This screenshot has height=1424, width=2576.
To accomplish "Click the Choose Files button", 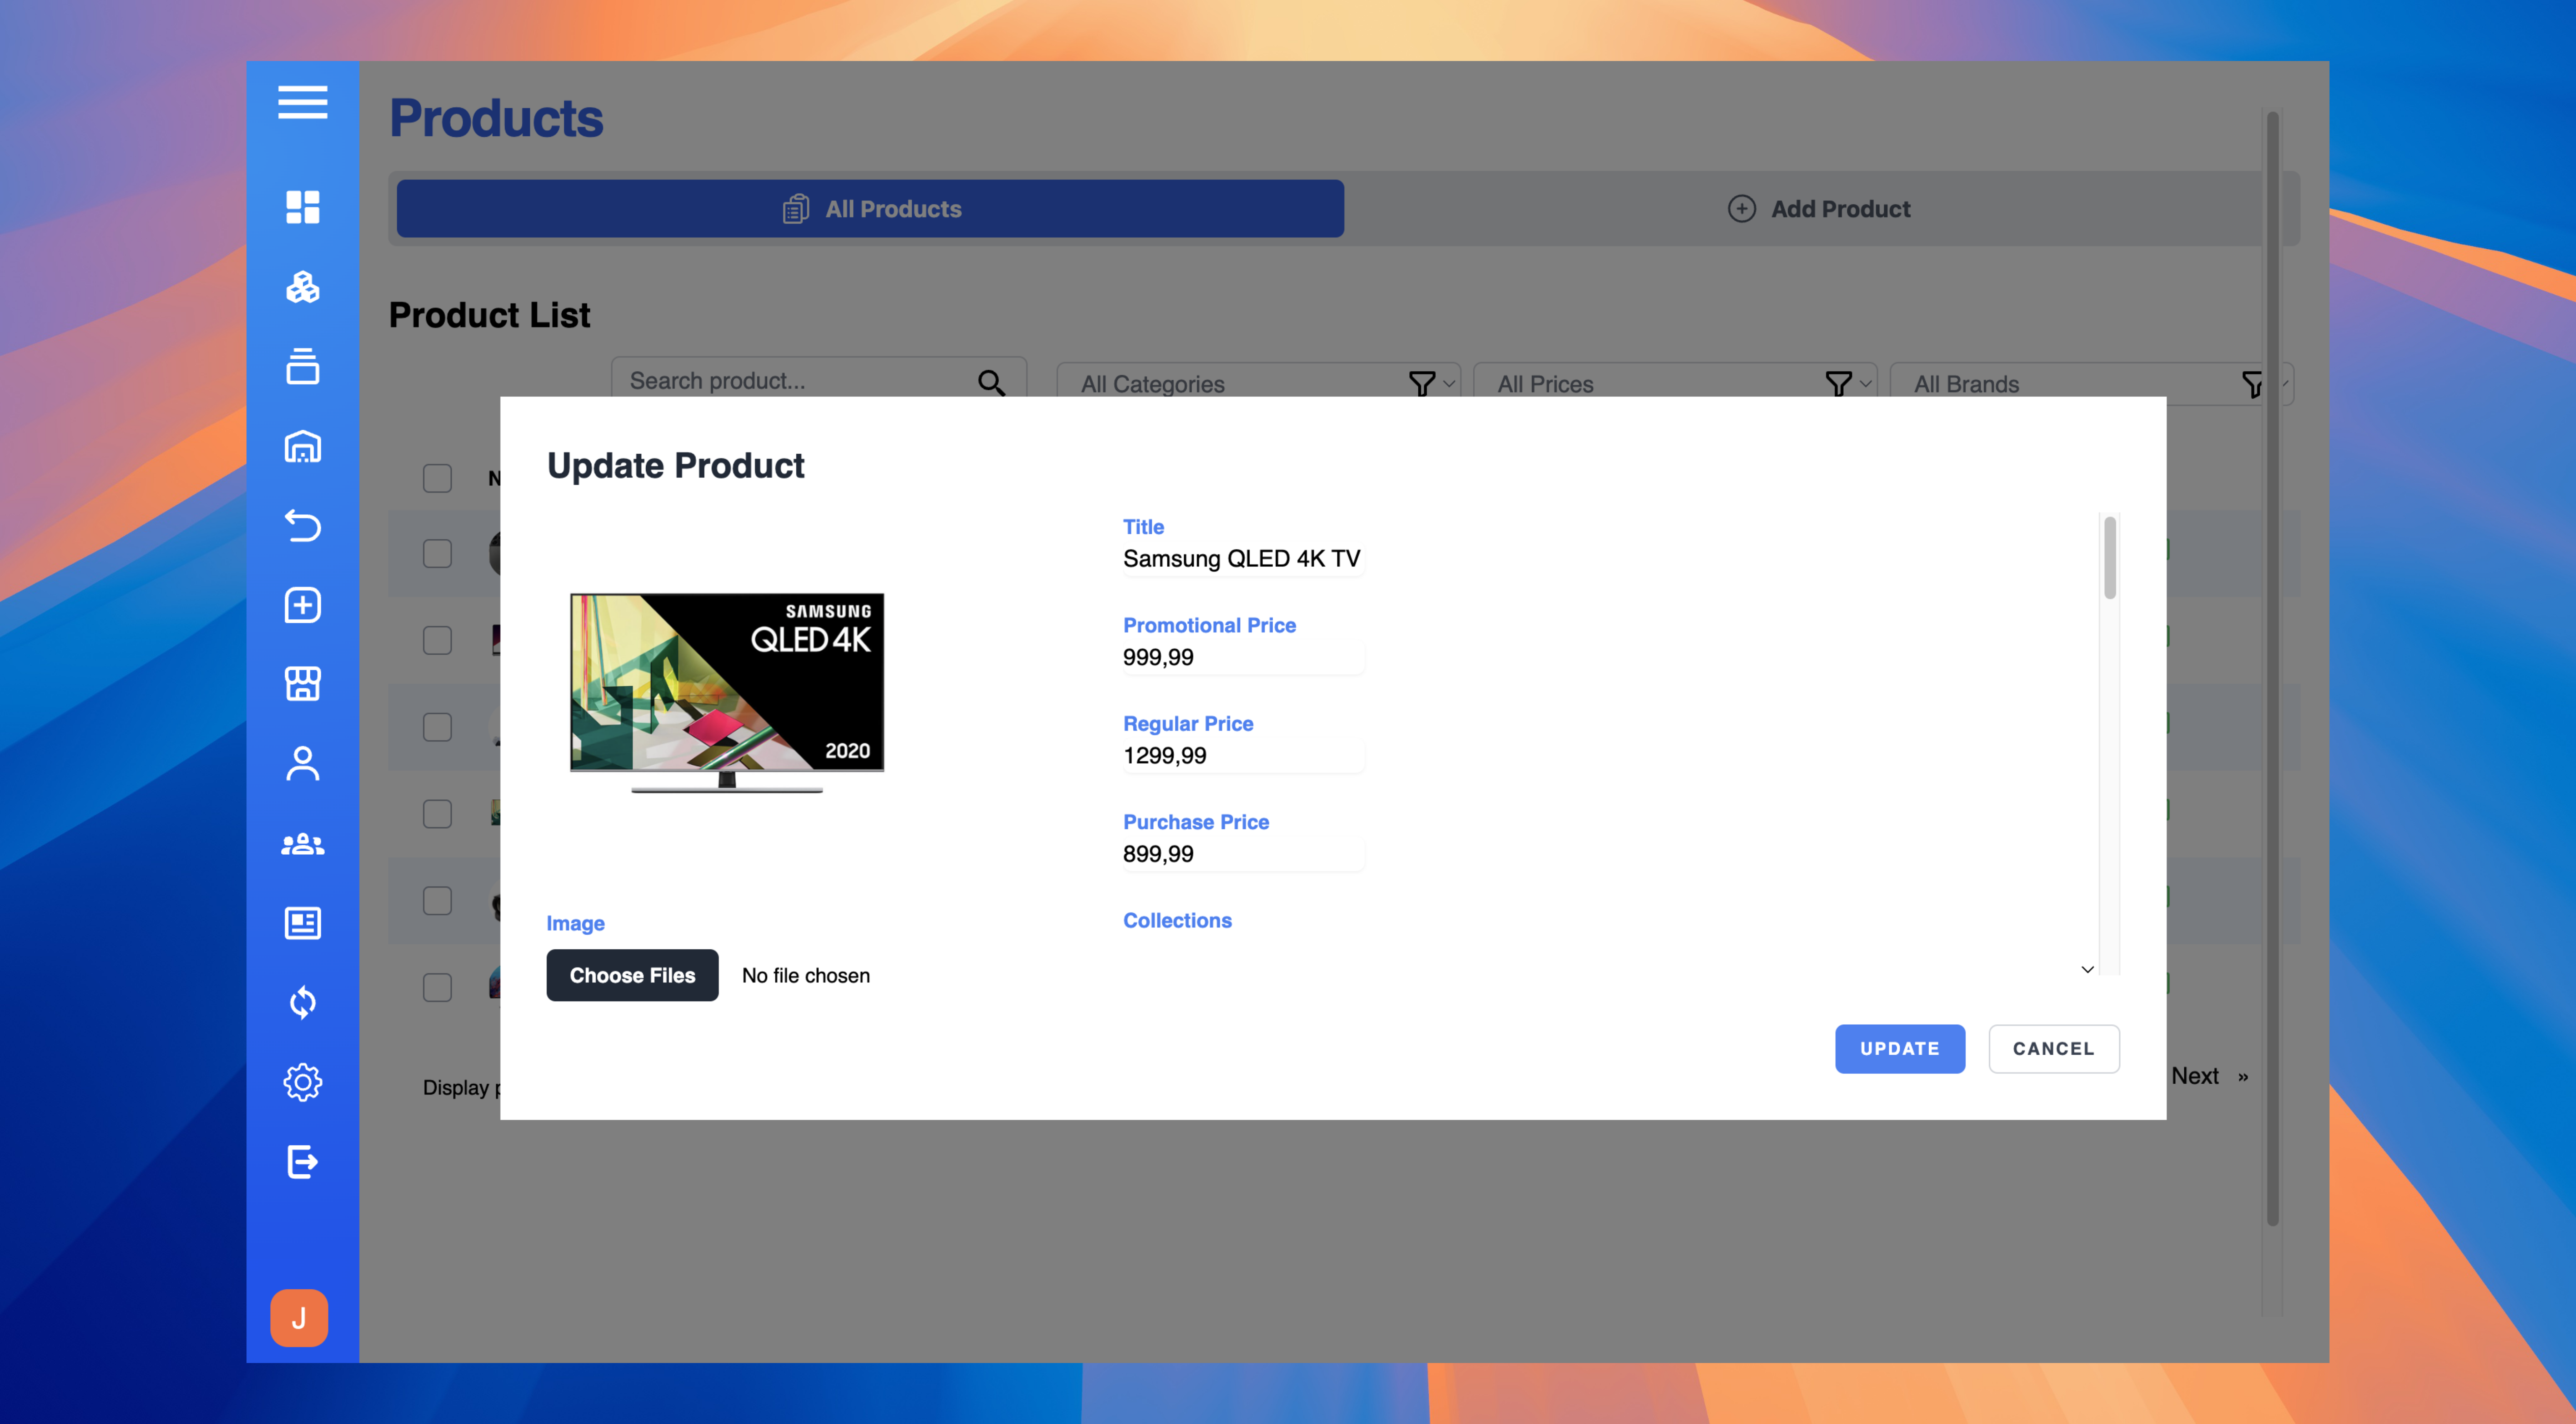I will [632, 975].
